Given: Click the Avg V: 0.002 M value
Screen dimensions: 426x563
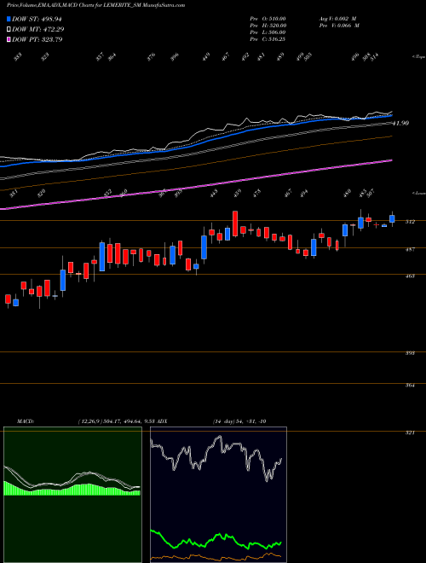Looking at the screenshot, I should [337, 18].
